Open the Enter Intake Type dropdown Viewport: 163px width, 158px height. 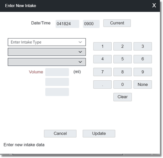coord(47,42)
